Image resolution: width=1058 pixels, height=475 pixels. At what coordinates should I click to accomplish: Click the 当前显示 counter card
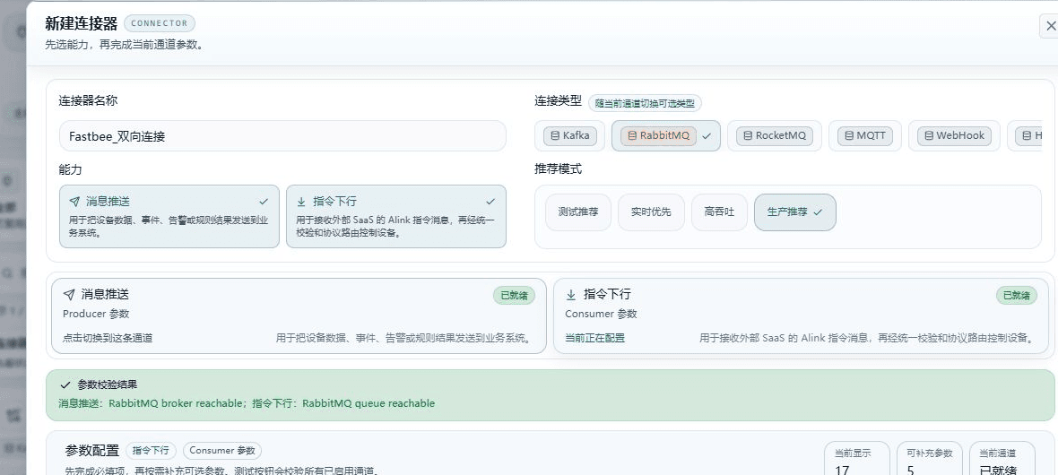[x=857, y=459]
